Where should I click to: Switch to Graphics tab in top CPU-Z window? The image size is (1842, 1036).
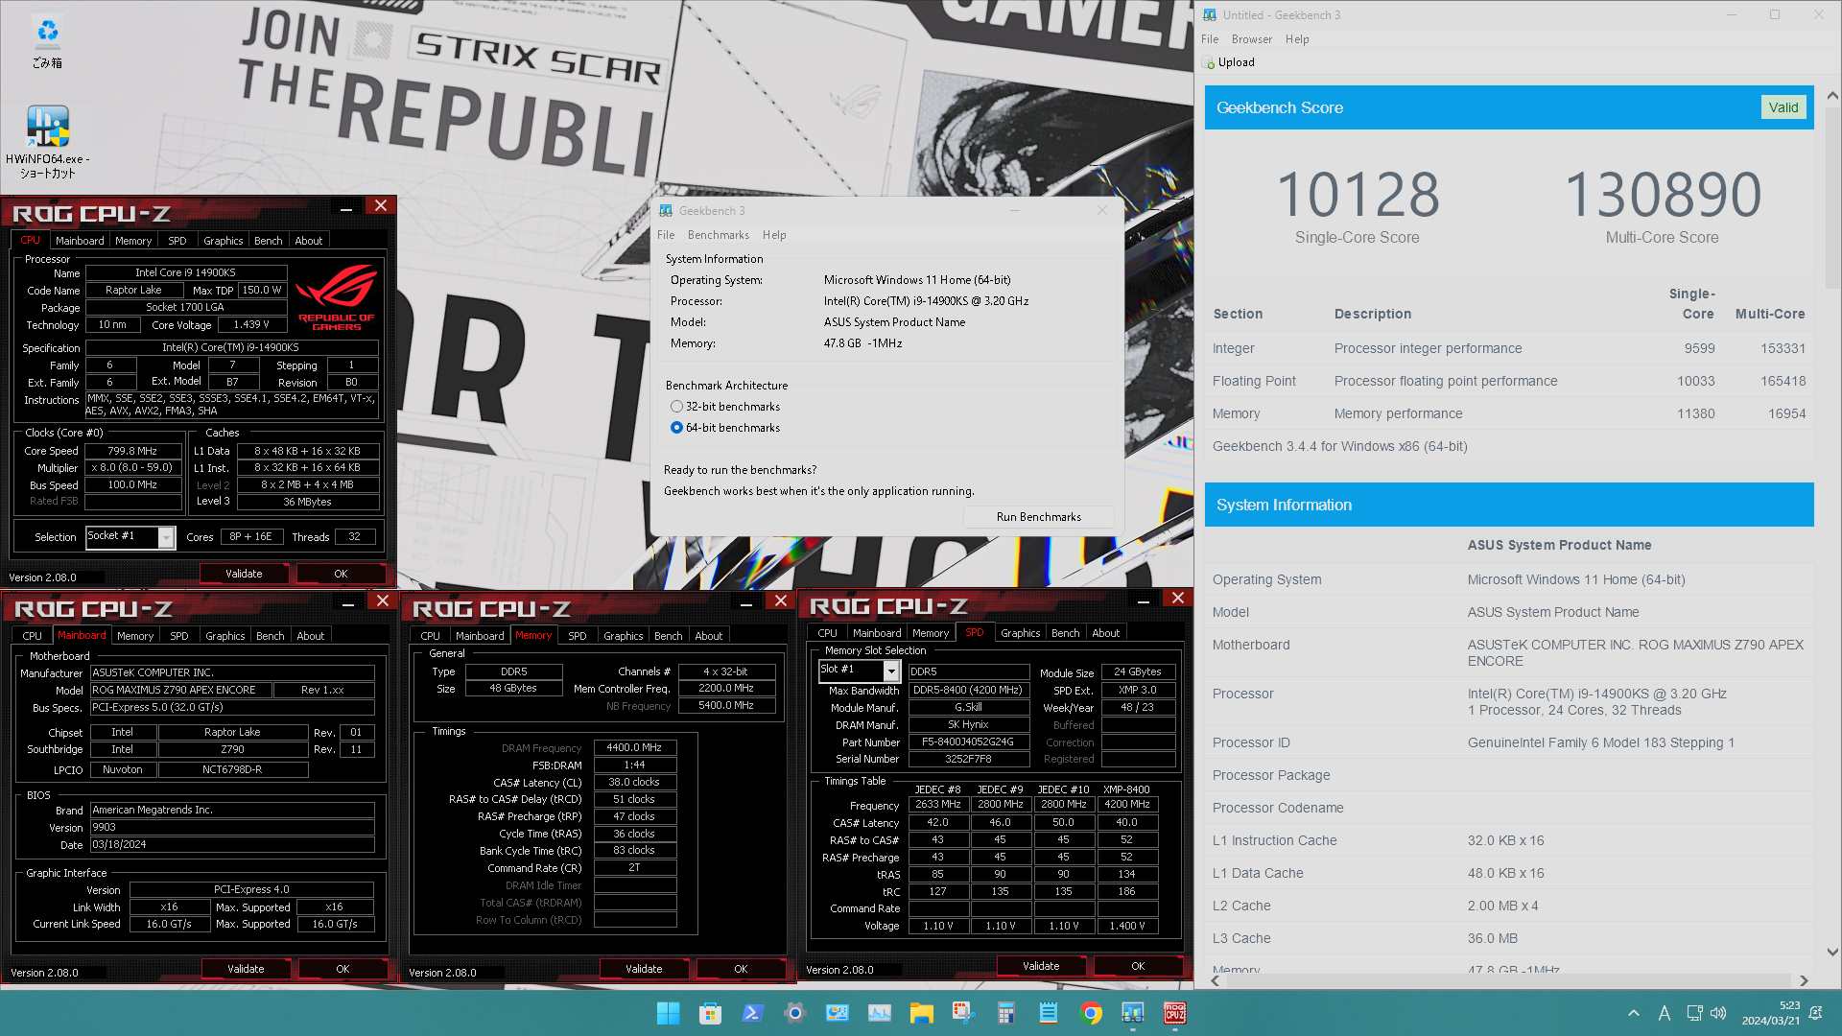[x=223, y=241]
